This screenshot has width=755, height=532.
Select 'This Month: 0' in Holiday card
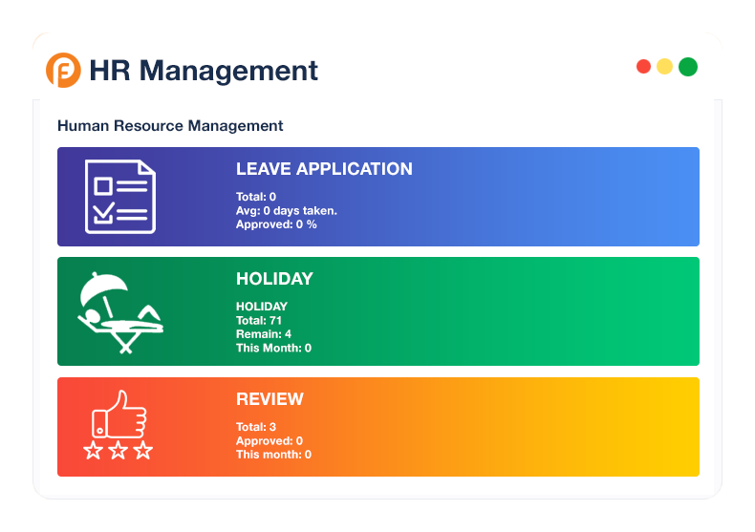click(x=273, y=348)
